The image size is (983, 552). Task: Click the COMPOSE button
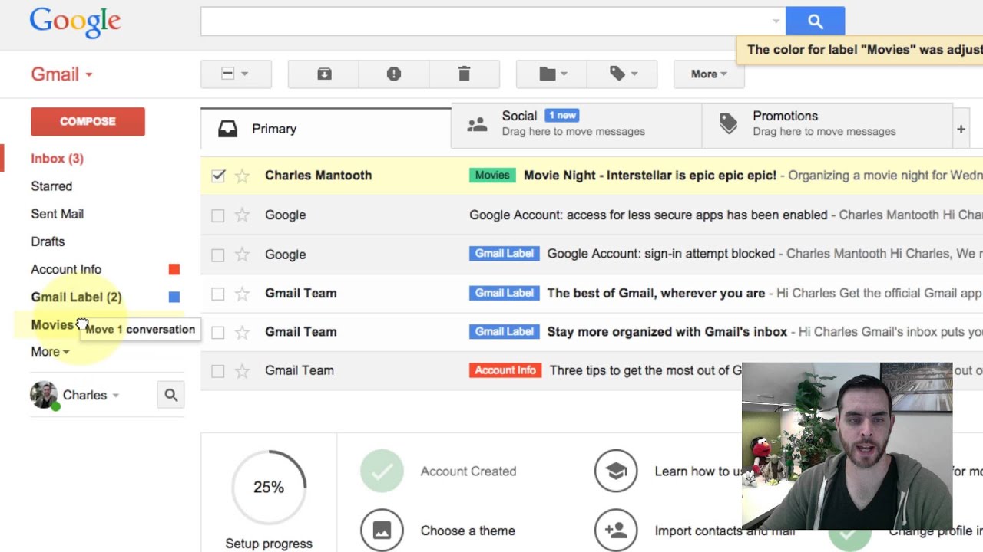click(x=88, y=121)
